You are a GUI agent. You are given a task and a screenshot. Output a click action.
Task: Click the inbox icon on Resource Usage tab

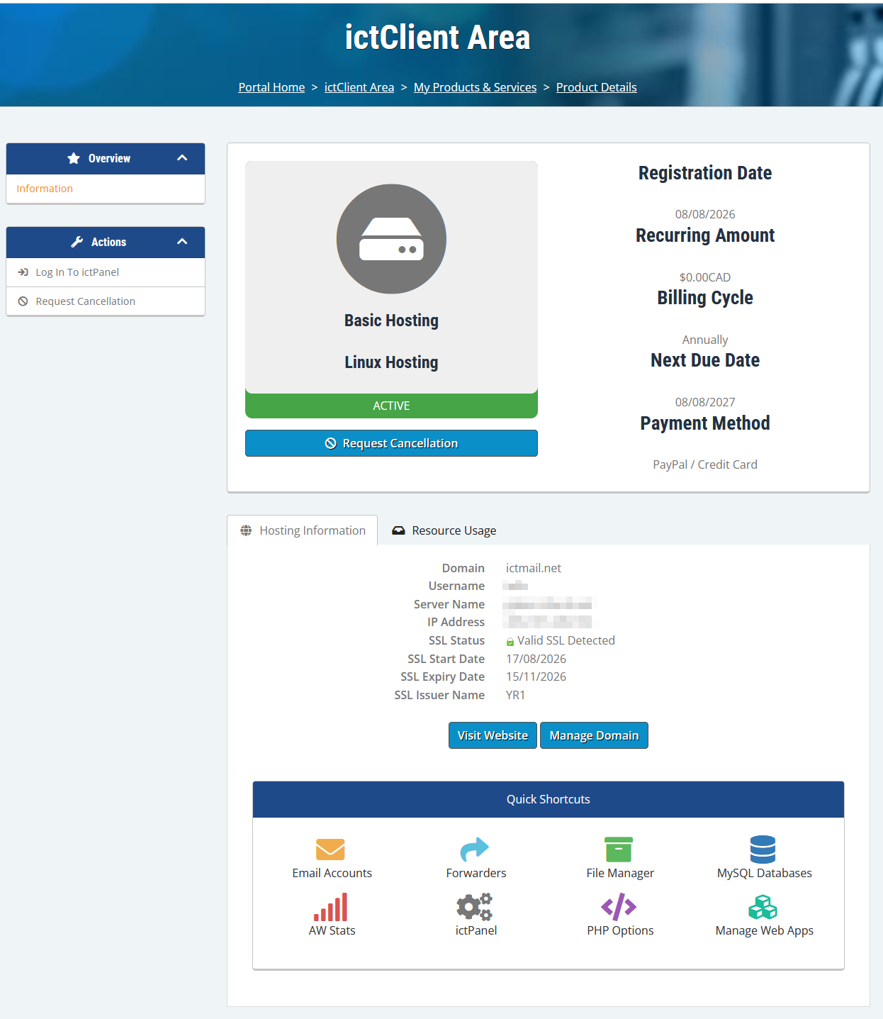pyautogui.click(x=398, y=530)
